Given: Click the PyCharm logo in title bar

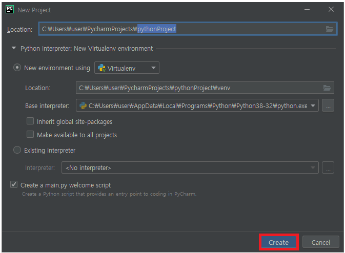Looking at the screenshot, I should (10, 10).
